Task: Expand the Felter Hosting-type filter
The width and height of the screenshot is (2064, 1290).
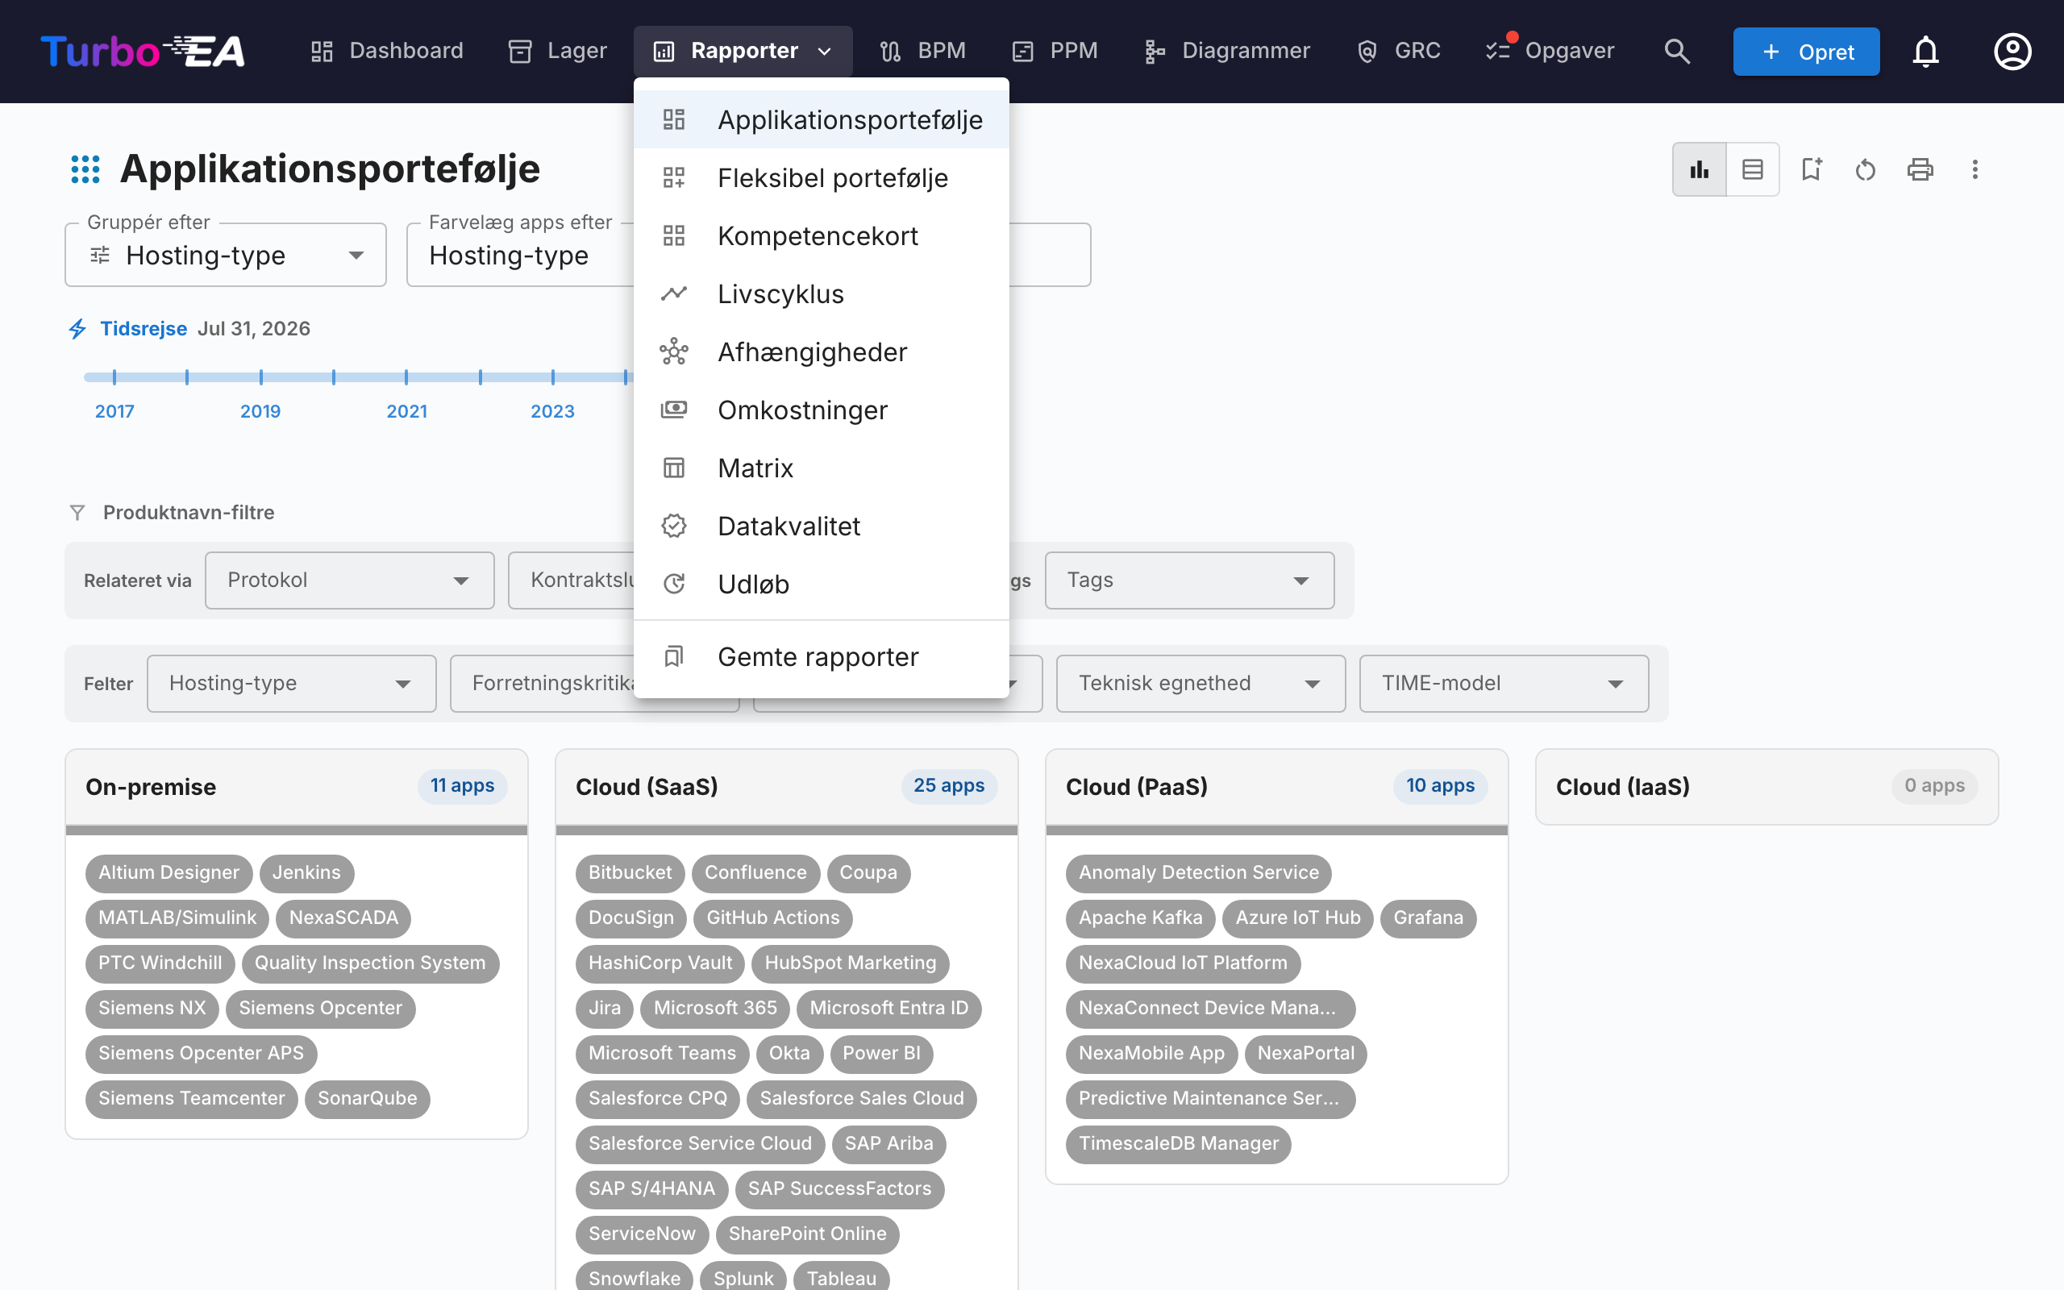Action: [292, 684]
